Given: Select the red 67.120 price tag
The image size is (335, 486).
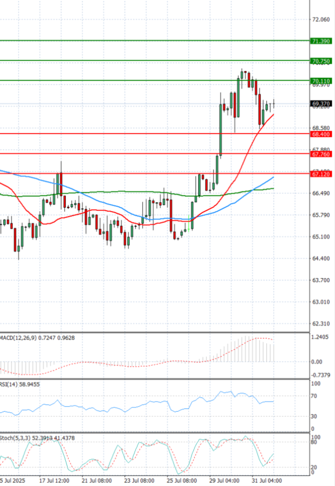Looking at the screenshot, I should (x=320, y=174).
